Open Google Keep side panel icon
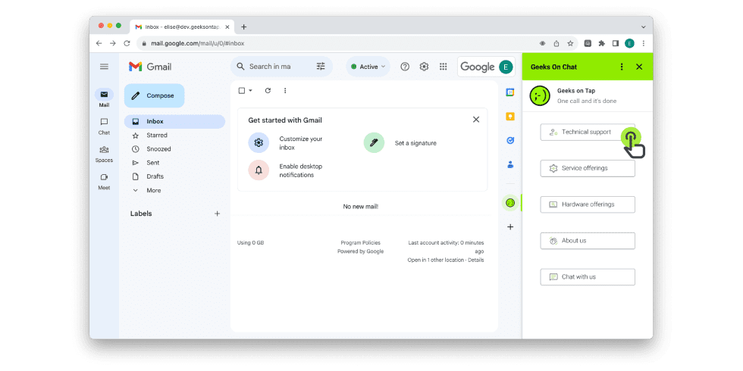This screenshot has width=743, height=371. [x=510, y=117]
